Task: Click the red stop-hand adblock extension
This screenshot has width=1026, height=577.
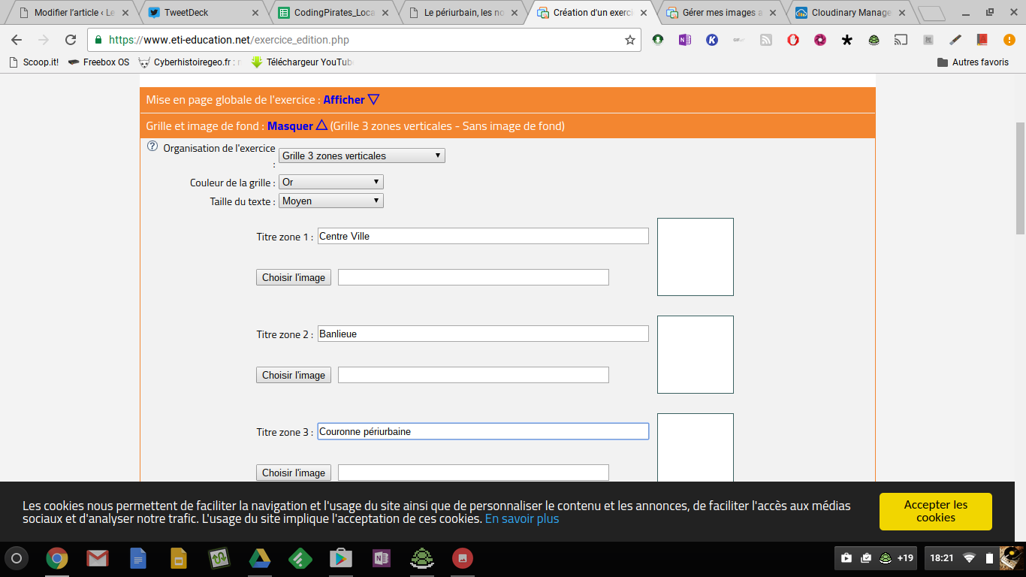Action: pyautogui.click(x=793, y=40)
